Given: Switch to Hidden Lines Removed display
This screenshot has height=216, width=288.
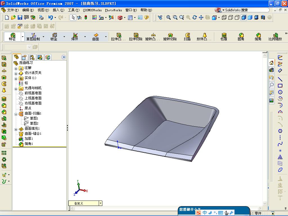Looking at the screenshot, I should coord(237,17).
